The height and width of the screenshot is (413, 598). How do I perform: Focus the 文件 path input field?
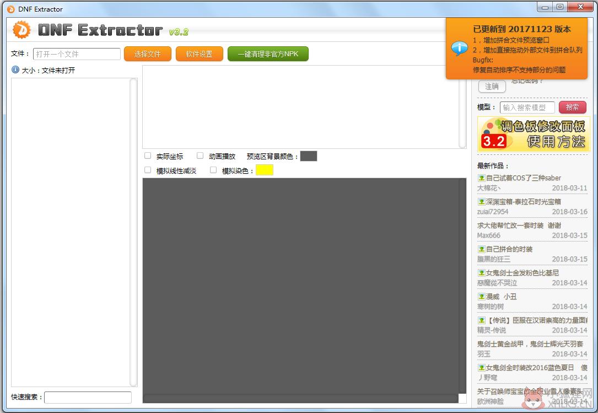coord(77,54)
